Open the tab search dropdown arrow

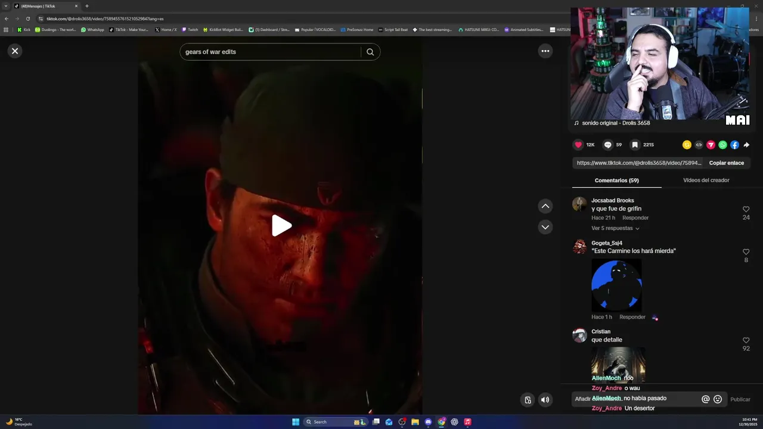pos(6,6)
